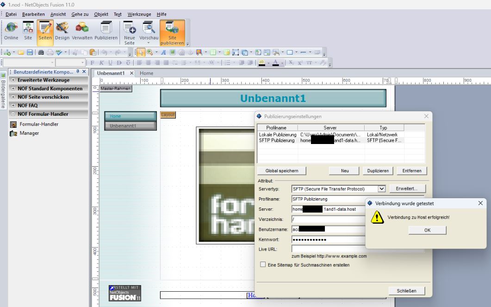Click the Layout label on canvas
This screenshot has height=307, width=491.
coord(168,115)
